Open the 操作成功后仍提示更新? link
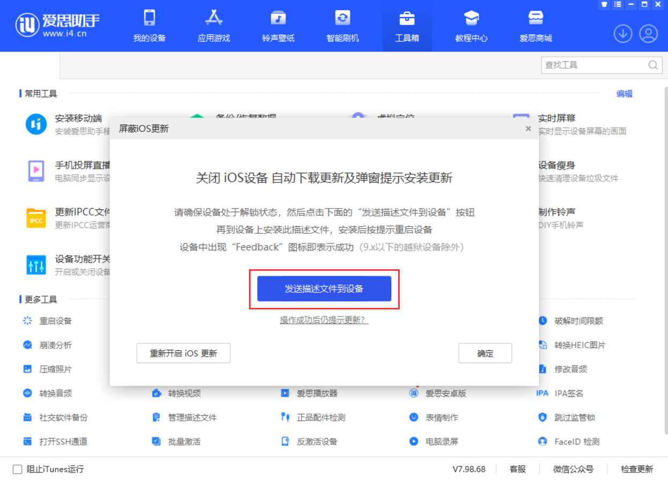This screenshot has width=668, height=480. click(x=324, y=320)
